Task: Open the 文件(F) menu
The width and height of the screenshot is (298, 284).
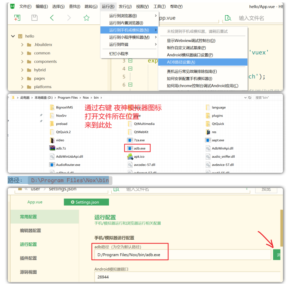Action: click(25, 7)
